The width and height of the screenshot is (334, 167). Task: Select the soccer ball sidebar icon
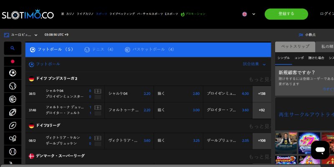(13, 73)
